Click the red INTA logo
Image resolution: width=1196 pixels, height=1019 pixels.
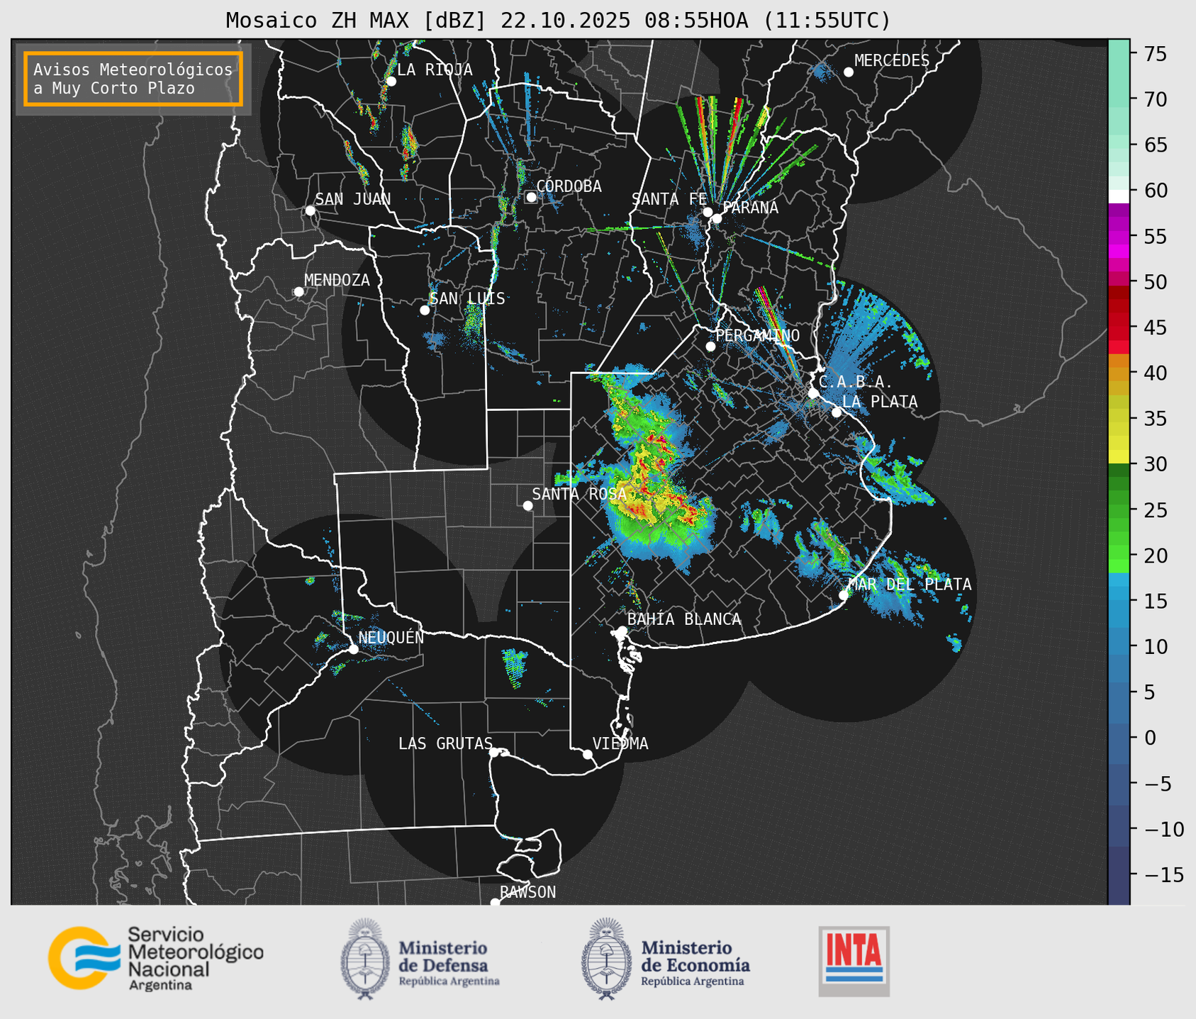coord(854,960)
